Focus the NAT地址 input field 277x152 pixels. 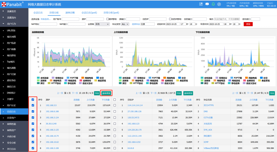click(x=48, y=24)
